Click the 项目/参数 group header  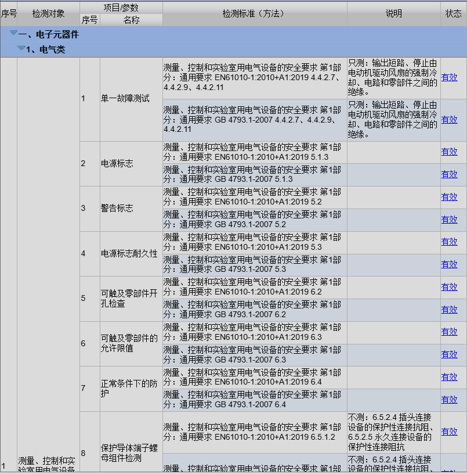tap(121, 7)
